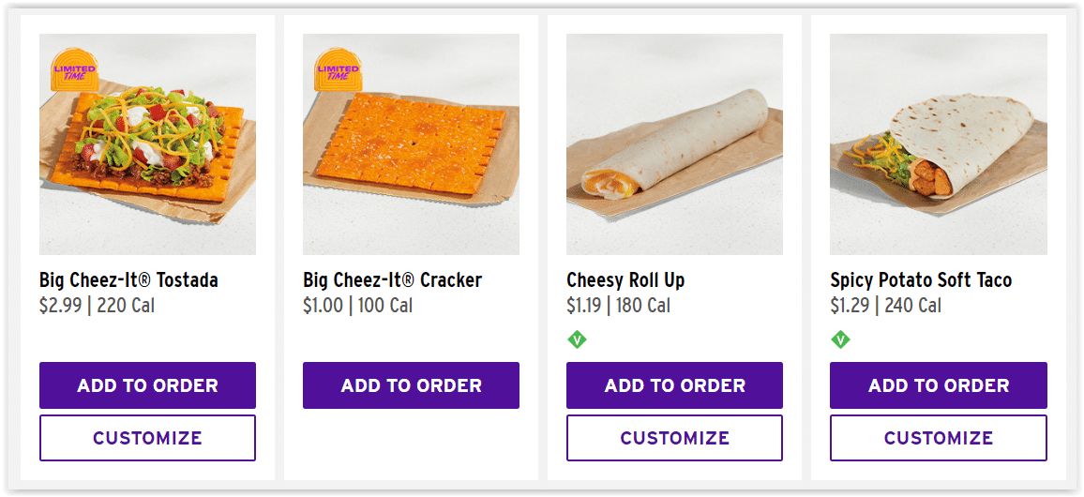Open the Big Cheez-It Cracker product photo
1084x497 pixels.
(411, 144)
